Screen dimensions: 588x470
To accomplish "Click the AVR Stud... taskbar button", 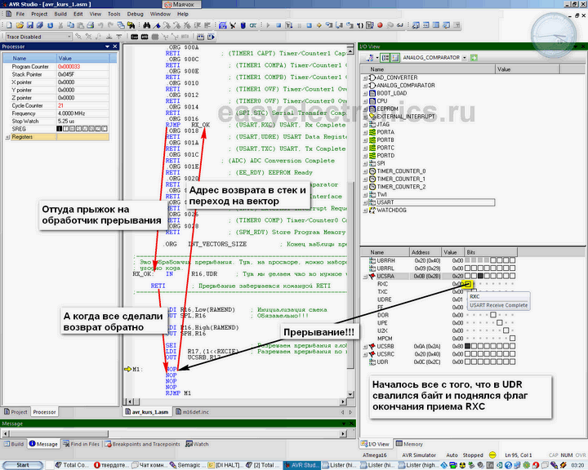I will [x=301, y=465].
